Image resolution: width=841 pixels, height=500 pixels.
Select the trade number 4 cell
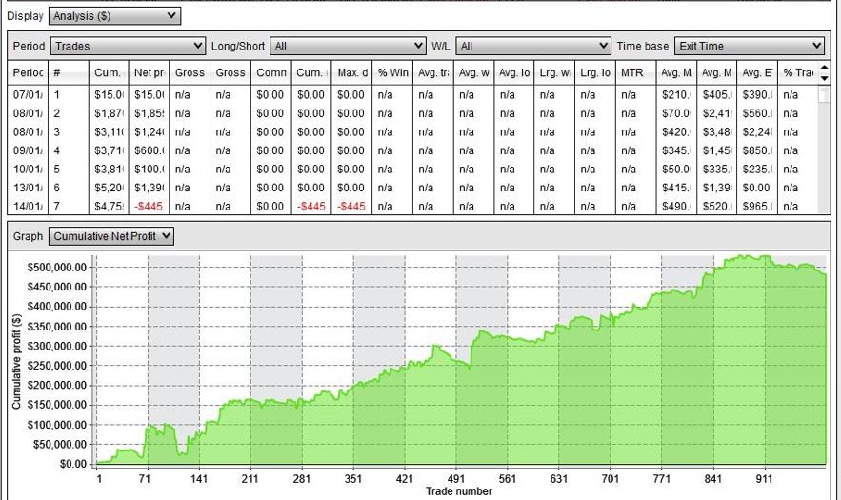tap(69, 150)
